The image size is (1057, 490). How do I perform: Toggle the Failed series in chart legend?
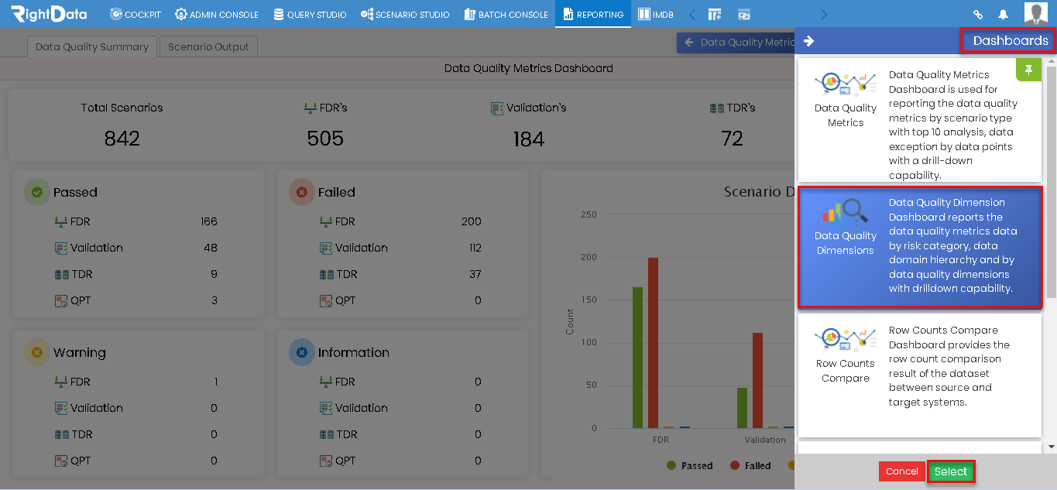click(750, 465)
